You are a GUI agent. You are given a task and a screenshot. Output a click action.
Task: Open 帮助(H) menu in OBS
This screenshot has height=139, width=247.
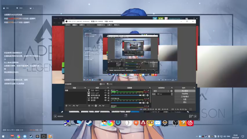pos(117,25)
